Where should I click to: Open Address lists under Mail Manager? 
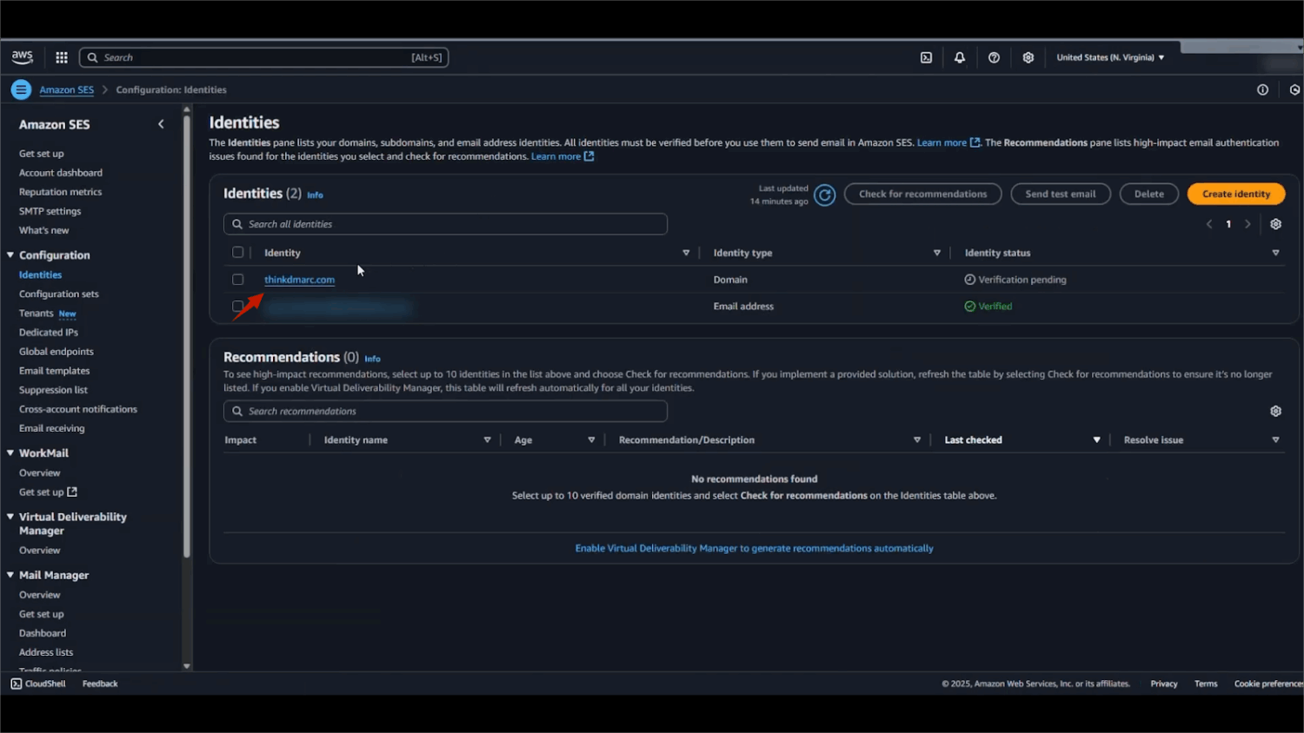(x=46, y=652)
